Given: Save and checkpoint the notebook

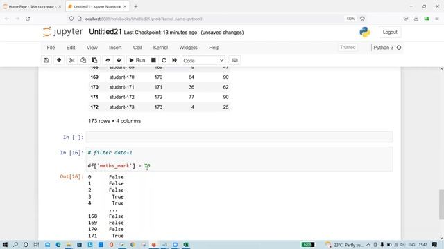Looking at the screenshot, I should 46,60.
